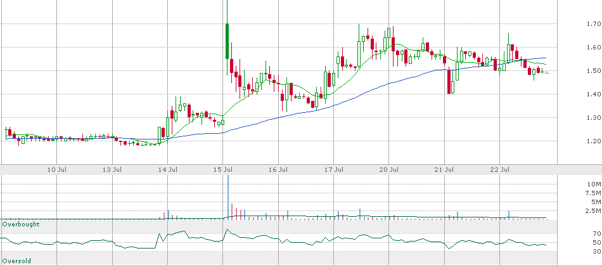Screen dimensions: 602x265
Task: Click the 1.60 price axis label
Action: click(x=594, y=48)
